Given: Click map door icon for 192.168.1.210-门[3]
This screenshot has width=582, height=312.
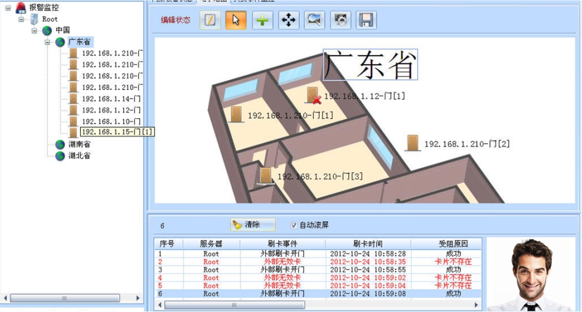Looking at the screenshot, I should (x=265, y=176).
